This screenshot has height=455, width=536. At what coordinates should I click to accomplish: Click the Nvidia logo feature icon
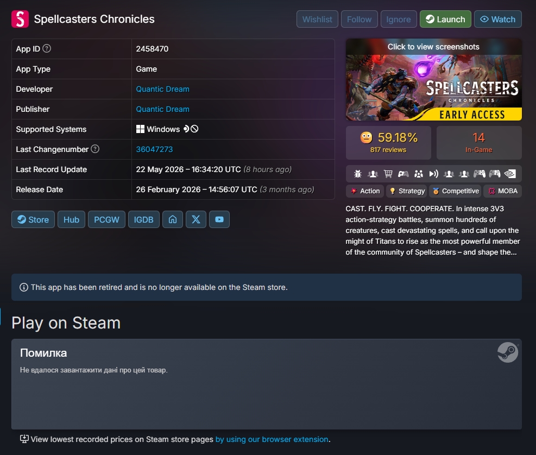(510, 174)
